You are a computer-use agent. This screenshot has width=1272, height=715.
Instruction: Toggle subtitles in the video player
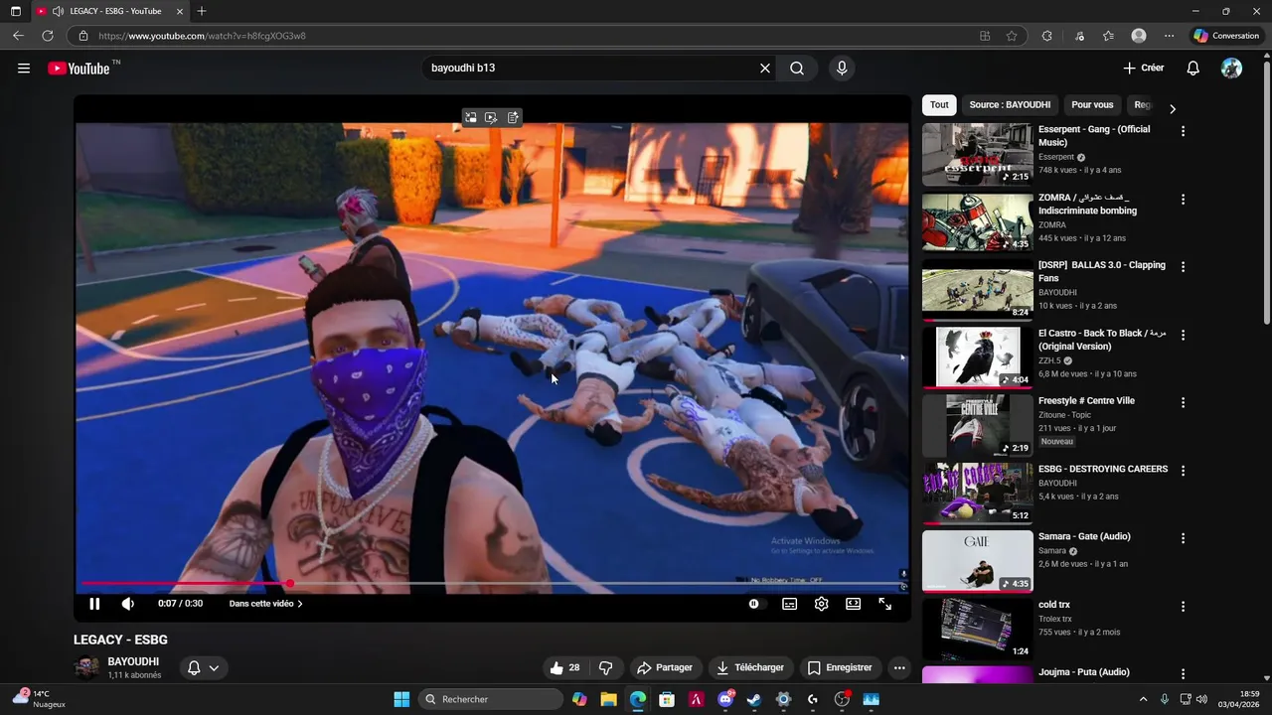coord(789,604)
